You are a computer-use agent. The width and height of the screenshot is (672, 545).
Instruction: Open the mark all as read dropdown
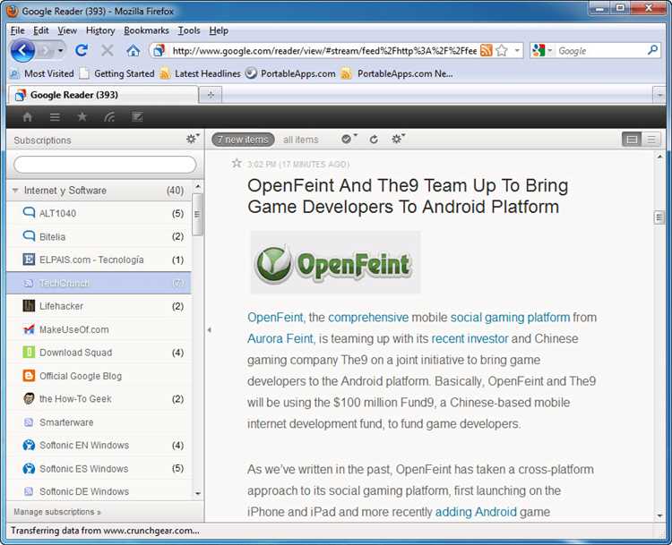pyautogui.click(x=349, y=140)
